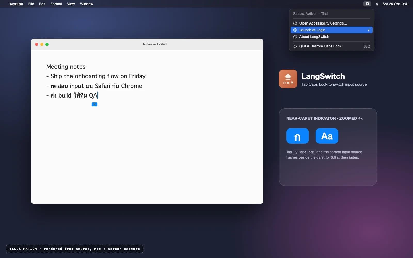Minimize the Notes window with yellow button
413x258 pixels.
click(42, 44)
